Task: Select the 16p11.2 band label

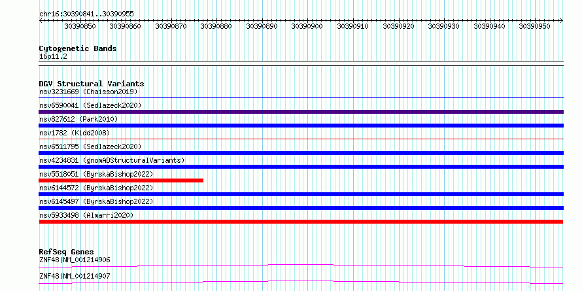Action: (x=53, y=57)
